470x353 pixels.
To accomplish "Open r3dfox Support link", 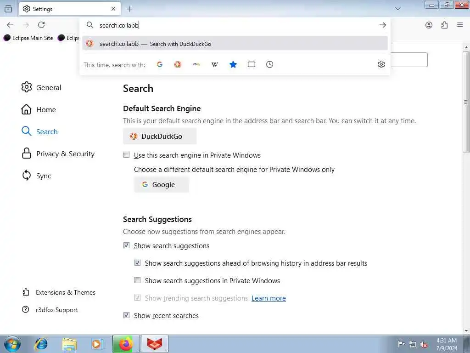I will (50, 310).
